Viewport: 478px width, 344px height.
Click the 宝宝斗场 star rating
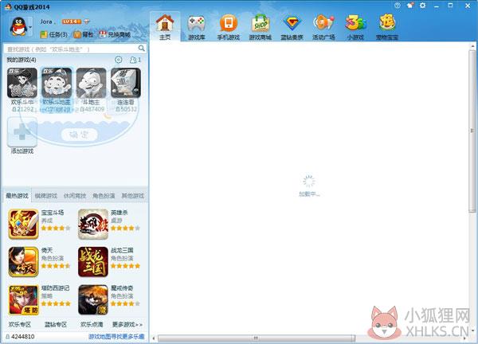tap(56, 229)
